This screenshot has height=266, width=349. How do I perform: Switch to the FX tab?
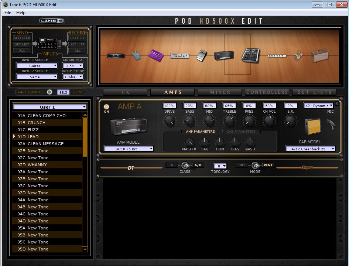[125, 92]
